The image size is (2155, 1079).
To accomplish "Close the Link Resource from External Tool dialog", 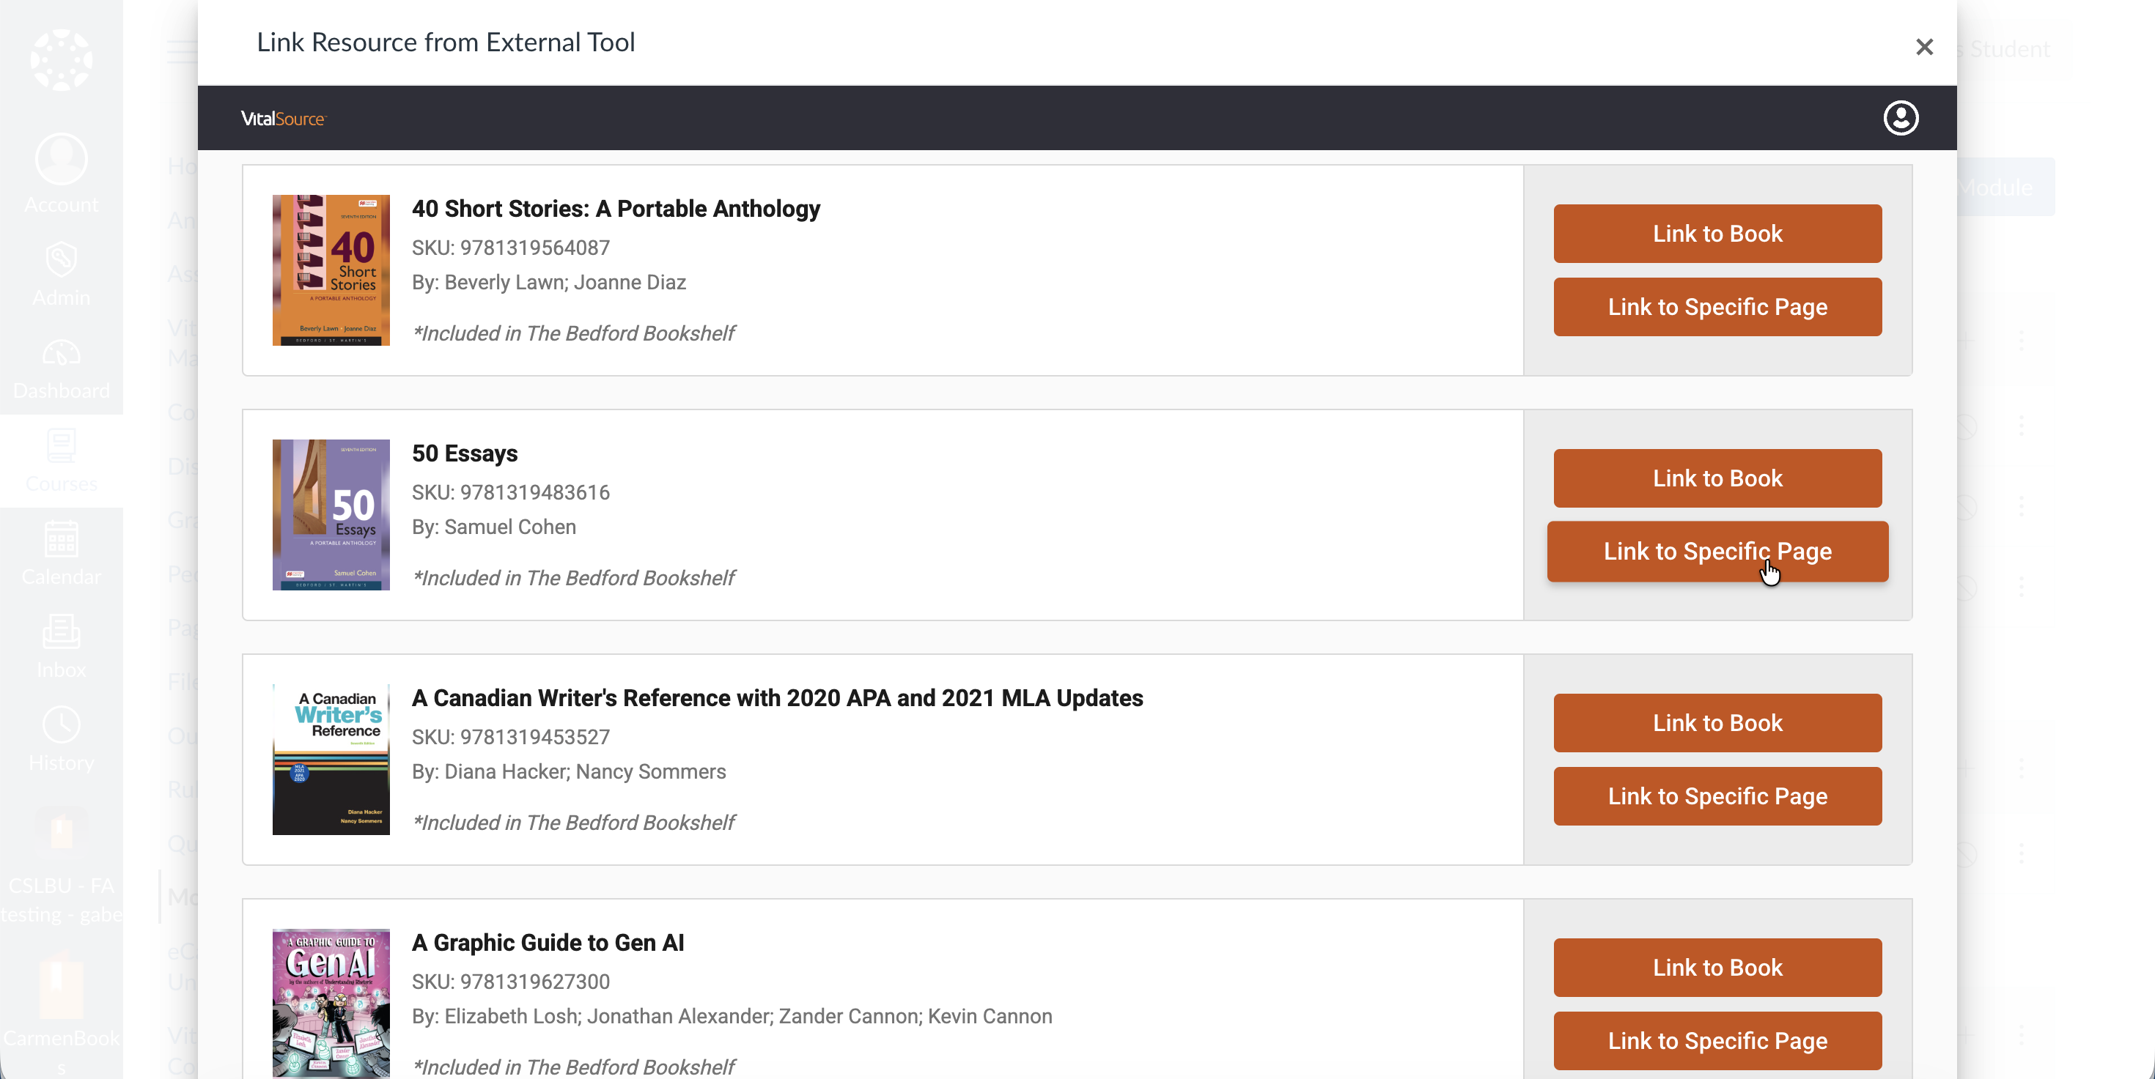I will [x=1924, y=47].
